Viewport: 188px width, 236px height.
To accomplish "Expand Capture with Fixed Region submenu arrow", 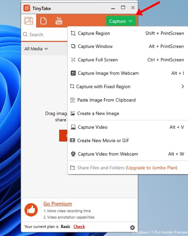I will pyautogui.click(x=183, y=86).
